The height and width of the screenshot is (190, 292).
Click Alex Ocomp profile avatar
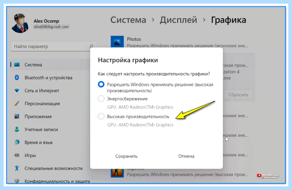click(20, 24)
